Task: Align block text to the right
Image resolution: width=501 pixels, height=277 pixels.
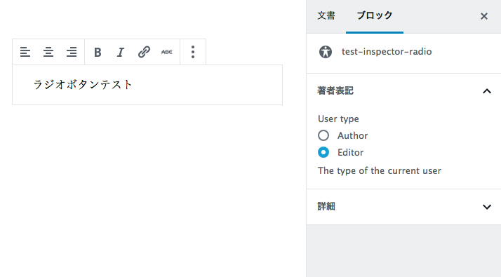Action: [x=72, y=52]
